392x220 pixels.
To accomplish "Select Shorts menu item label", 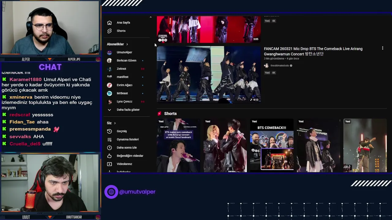I will (121, 31).
